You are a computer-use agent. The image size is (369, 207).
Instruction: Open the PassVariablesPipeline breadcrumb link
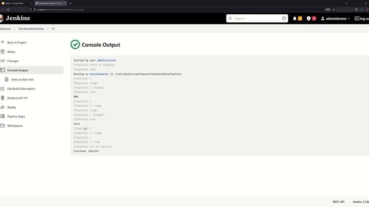click(31, 29)
